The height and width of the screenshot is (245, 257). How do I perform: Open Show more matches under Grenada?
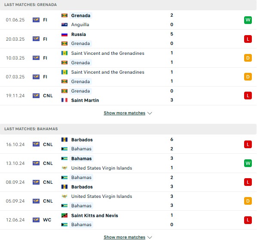point(124,113)
